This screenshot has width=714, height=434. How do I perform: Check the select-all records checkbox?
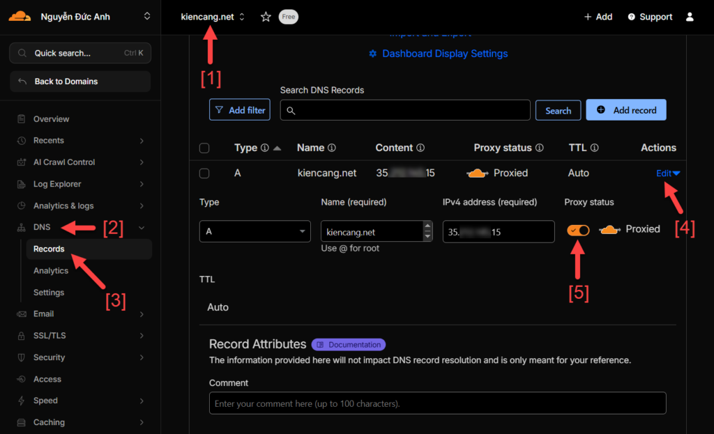click(204, 147)
